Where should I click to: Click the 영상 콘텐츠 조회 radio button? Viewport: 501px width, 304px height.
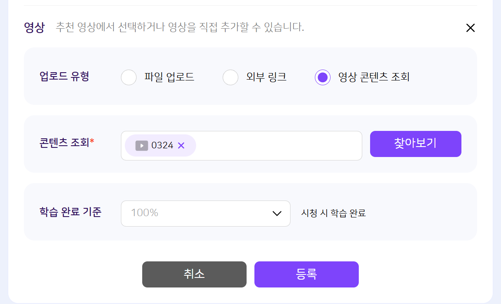(323, 77)
